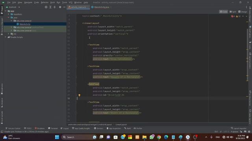The height and width of the screenshot is (141, 252).
Task: Open the App Inspection tool window
Action: point(114,128)
